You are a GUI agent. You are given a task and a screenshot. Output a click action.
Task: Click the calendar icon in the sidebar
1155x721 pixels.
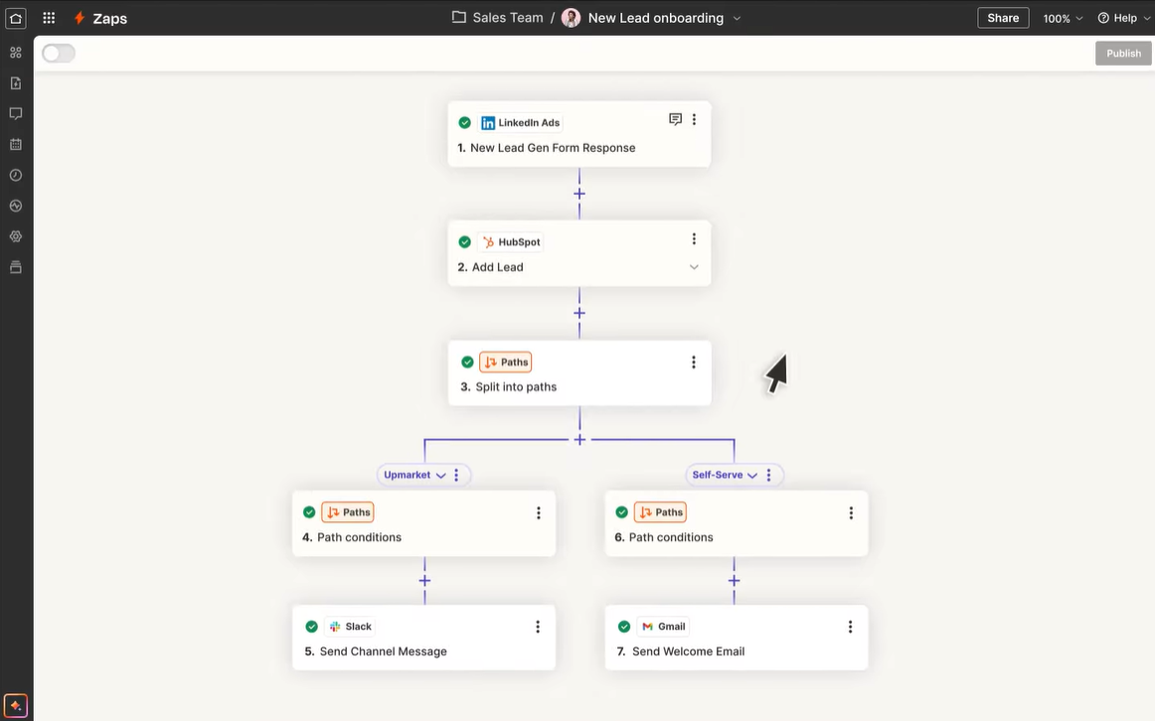coord(15,143)
